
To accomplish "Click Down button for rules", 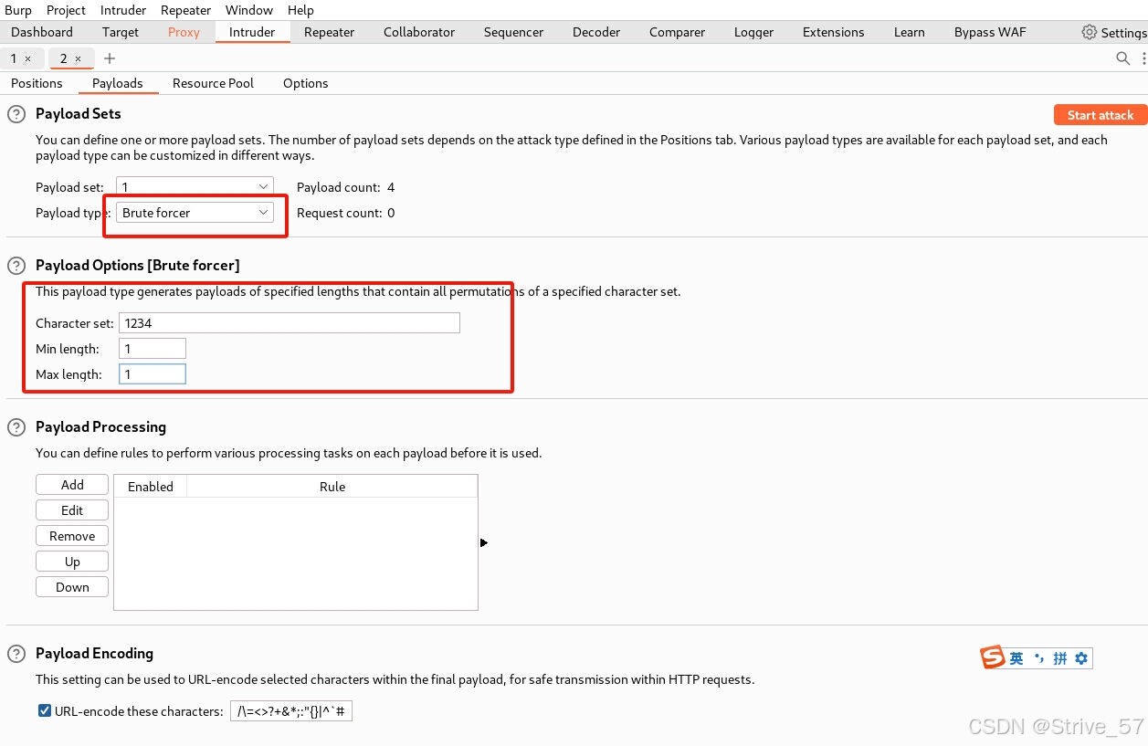I will coord(72,587).
